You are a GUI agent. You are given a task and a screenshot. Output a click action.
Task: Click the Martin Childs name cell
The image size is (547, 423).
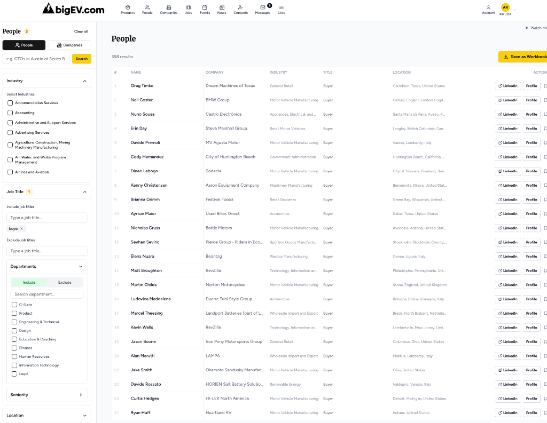point(144,285)
